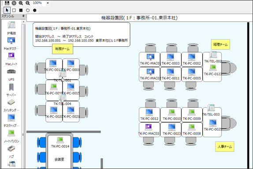Click the zoom out magnifier

(28, 3)
